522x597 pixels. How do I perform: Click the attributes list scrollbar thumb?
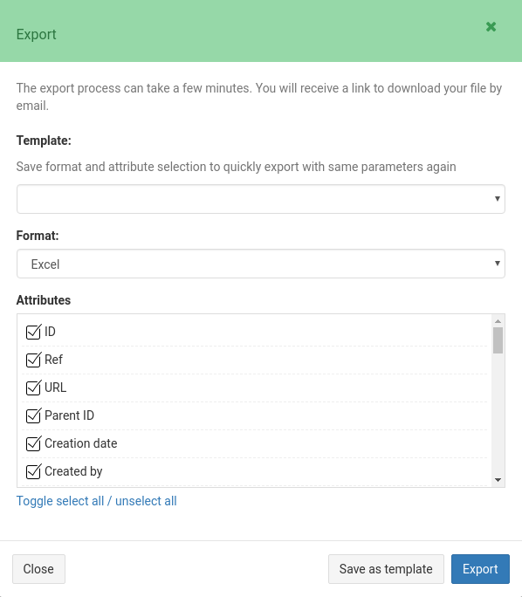pyautogui.click(x=498, y=340)
